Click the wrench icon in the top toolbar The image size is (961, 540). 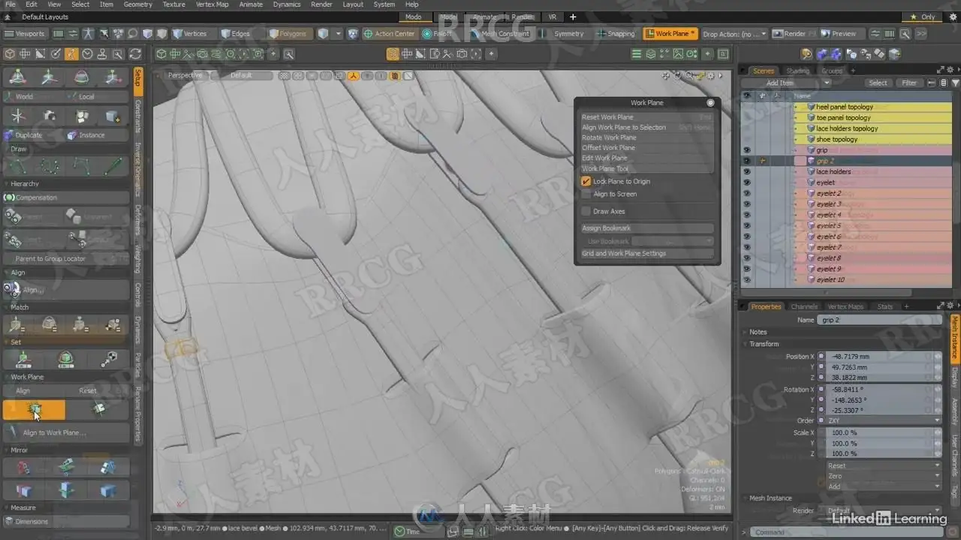point(905,34)
